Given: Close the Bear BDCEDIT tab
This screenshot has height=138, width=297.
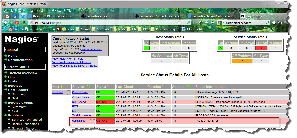Looking at the screenshot, I should tap(77, 16).
